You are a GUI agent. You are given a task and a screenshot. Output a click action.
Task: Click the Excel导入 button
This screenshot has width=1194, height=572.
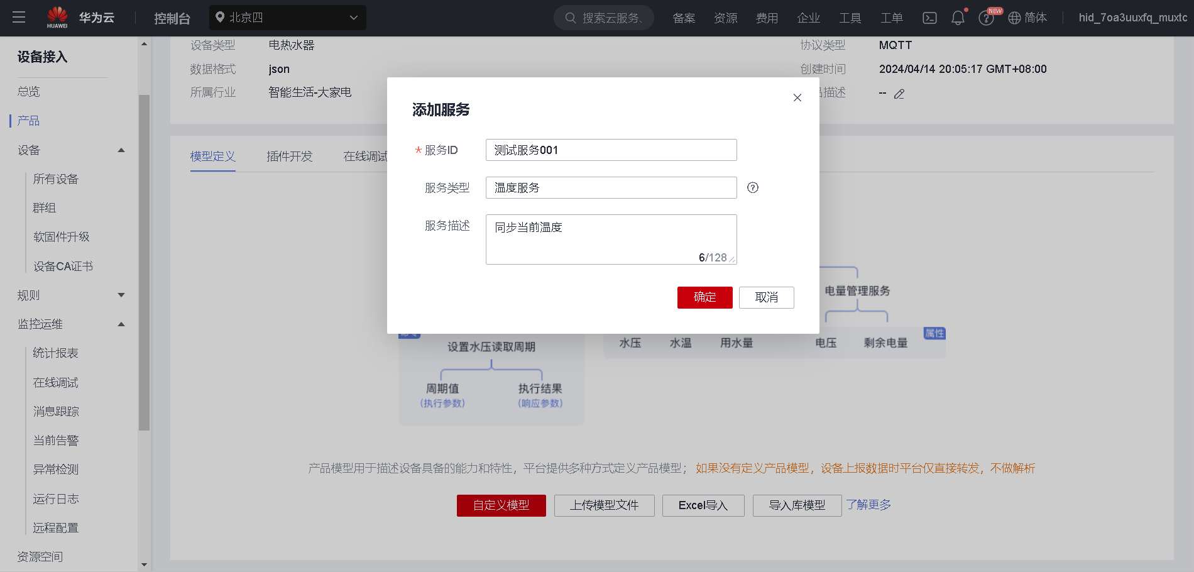(x=703, y=505)
